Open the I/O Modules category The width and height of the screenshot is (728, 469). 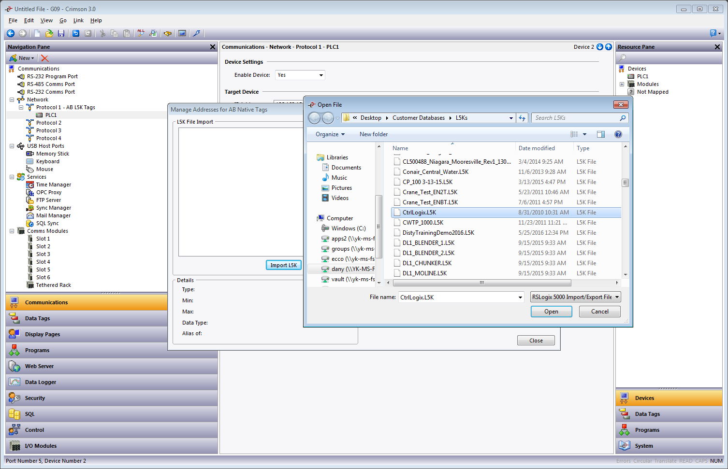tap(112, 446)
